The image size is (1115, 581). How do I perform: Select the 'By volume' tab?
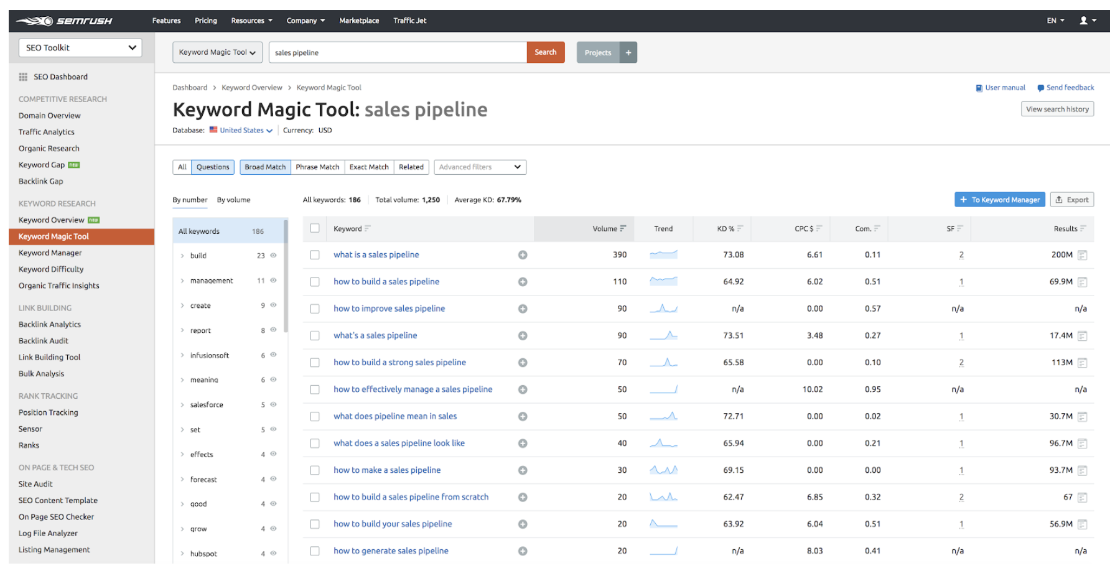click(233, 200)
